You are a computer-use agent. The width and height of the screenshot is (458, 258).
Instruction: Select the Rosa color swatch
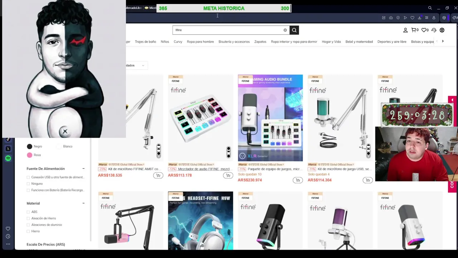(30, 155)
